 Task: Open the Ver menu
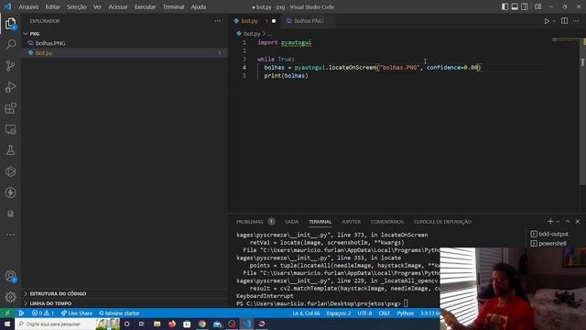tap(97, 6)
